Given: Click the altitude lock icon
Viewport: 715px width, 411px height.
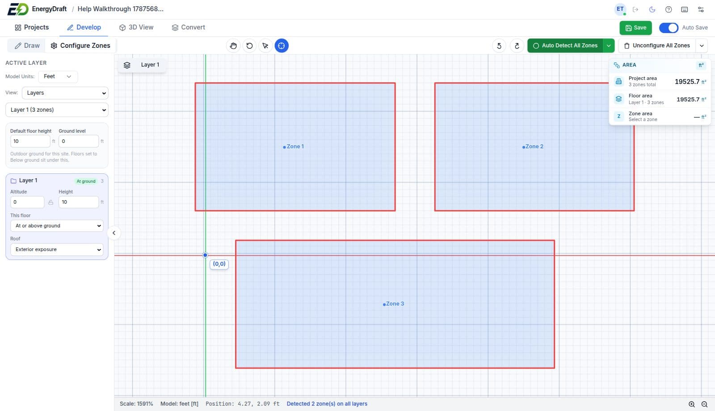Looking at the screenshot, I should [x=50, y=202].
